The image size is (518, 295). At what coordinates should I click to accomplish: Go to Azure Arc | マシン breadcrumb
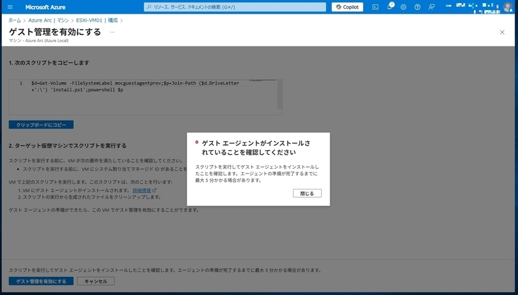click(x=49, y=21)
